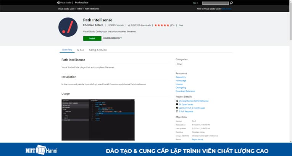Click the Download Extension link
Viewport: 292px width, 156px height.
pos(185,91)
